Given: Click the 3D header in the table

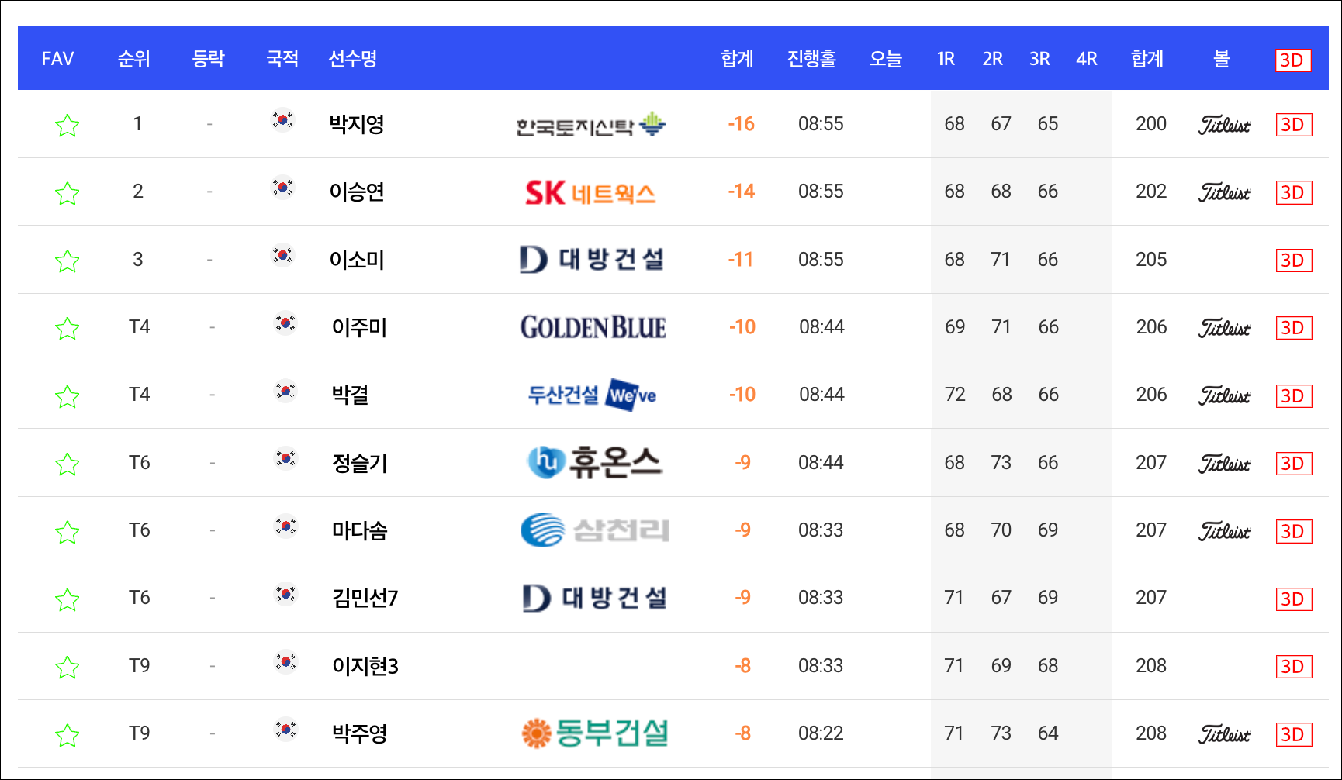Looking at the screenshot, I should 1292,58.
